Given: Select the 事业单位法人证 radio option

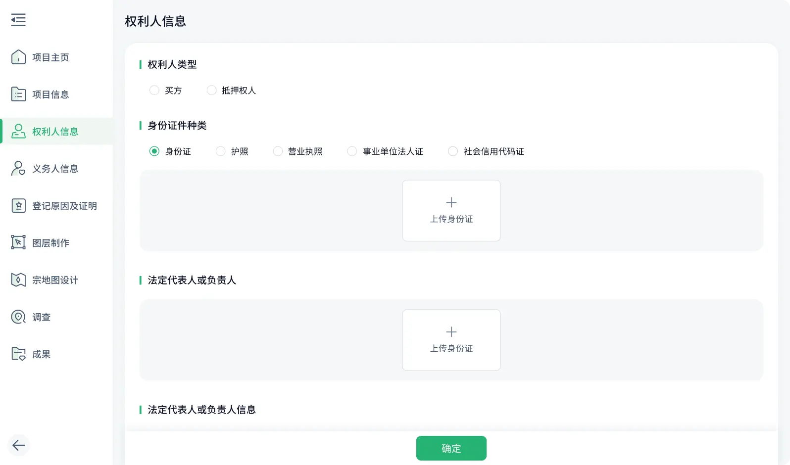Looking at the screenshot, I should click(352, 151).
